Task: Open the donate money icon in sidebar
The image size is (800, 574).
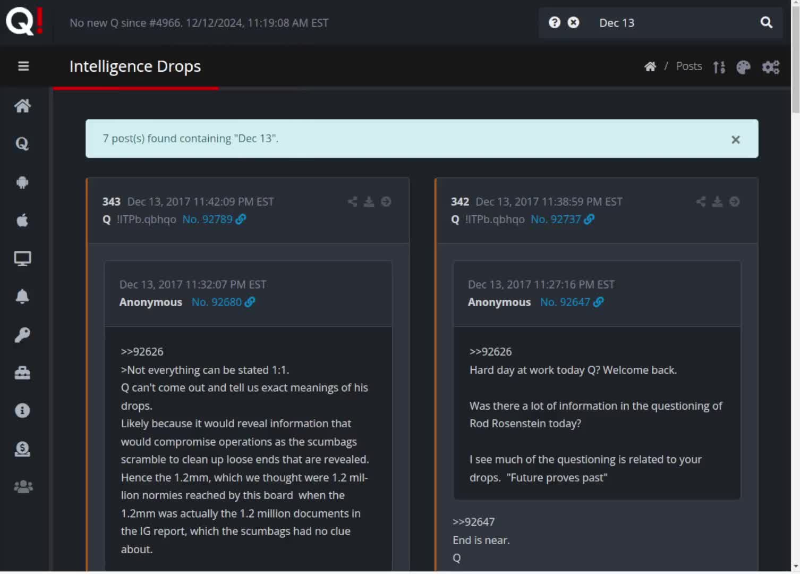Action: (22, 449)
